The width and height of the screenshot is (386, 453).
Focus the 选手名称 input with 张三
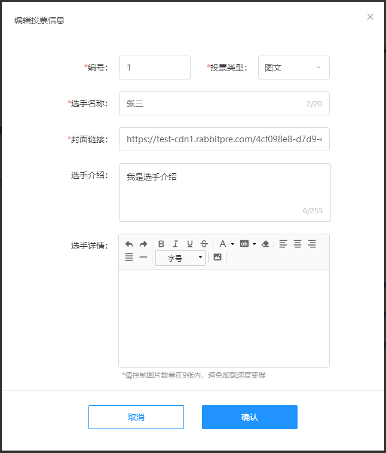pyautogui.click(x=224, y=103)
